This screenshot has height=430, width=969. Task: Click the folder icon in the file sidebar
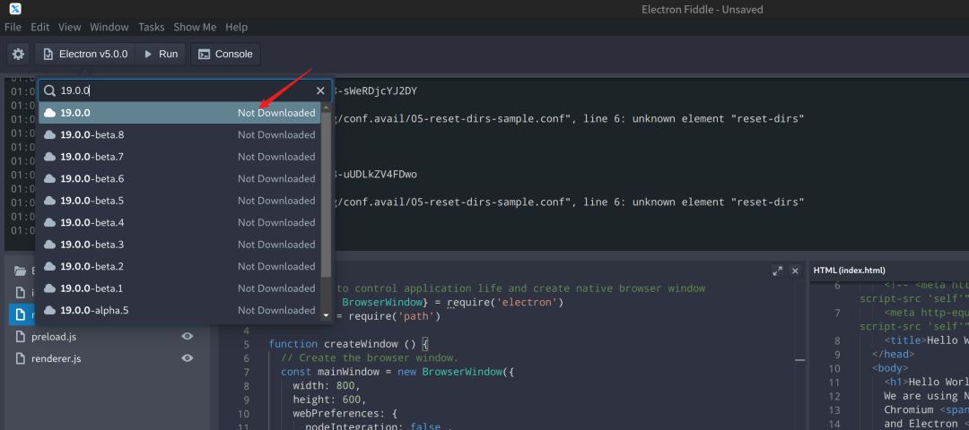click(21, 271)
